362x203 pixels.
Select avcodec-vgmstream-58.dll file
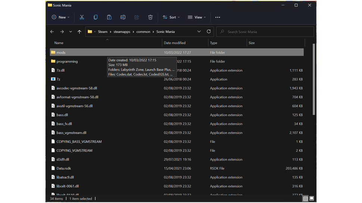pyautogui.click(x=77, y=88)
